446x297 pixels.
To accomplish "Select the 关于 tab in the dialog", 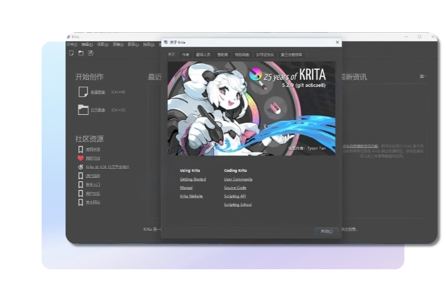I will click(171, 54).
